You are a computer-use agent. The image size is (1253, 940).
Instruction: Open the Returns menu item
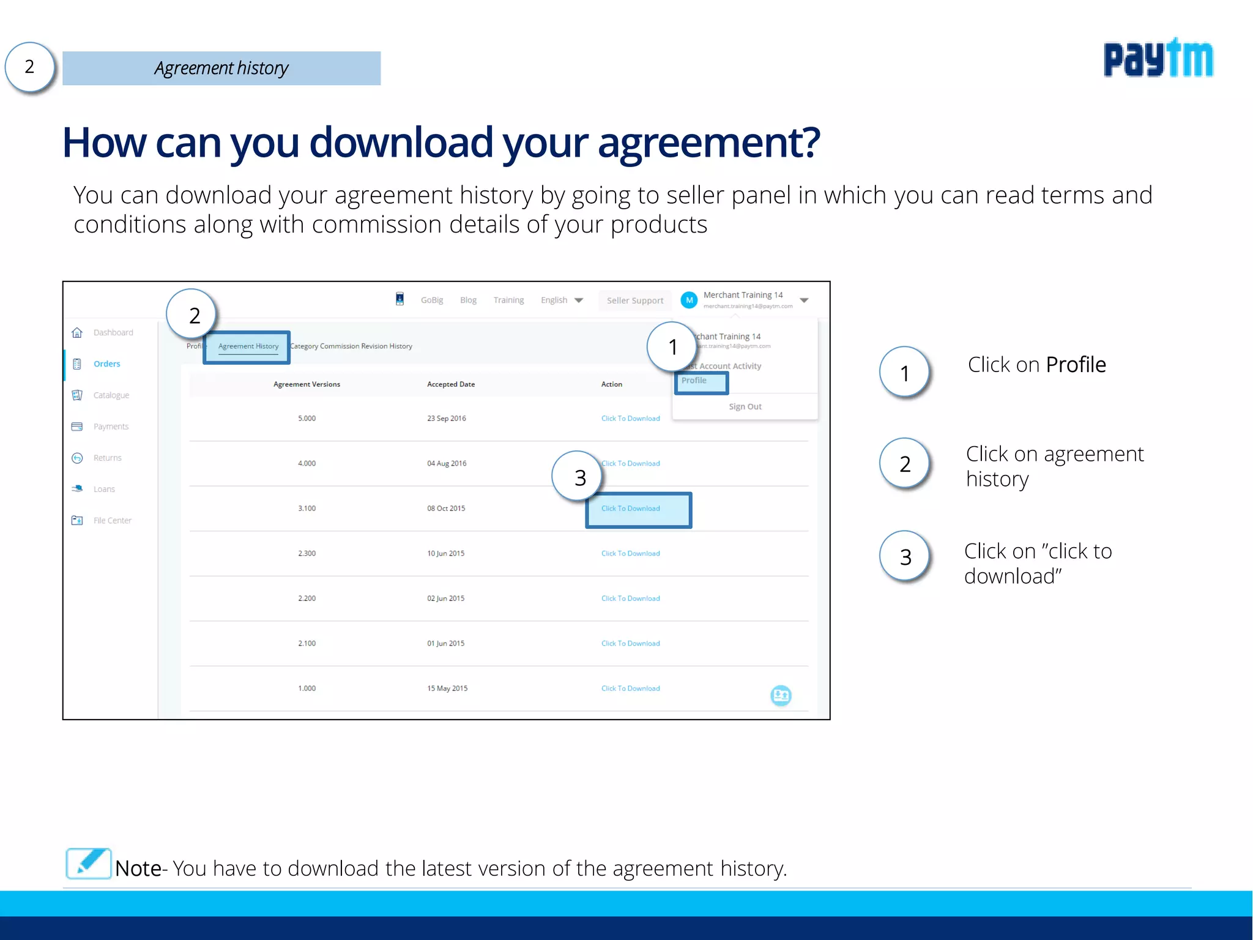click(x=108, y=457)
